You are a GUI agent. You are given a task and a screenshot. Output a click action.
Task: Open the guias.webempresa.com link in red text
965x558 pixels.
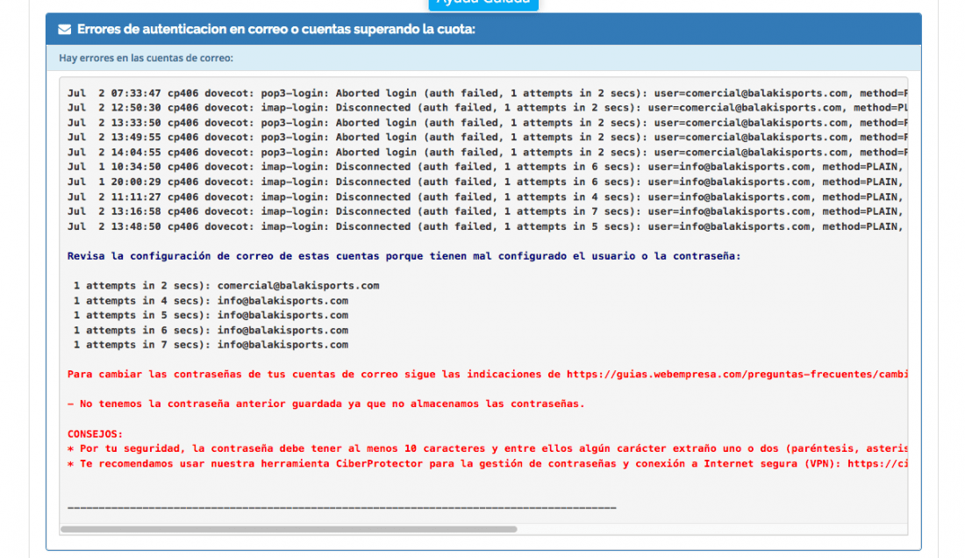(x=737, y=374)
